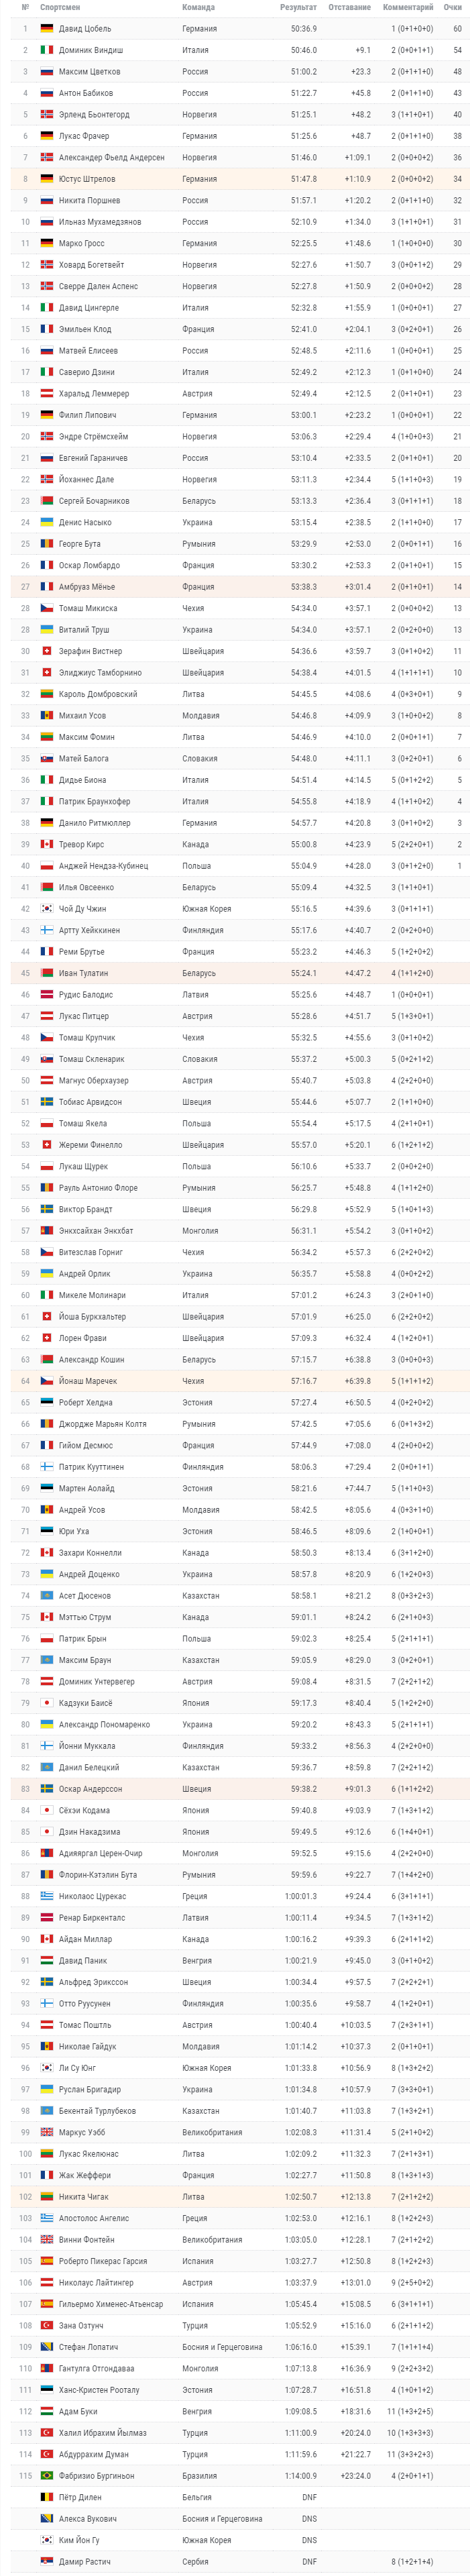The height and width of the screenshot is (2576, 470).
Task: Click the Moldovan flag beside Михаил Усов
Action: [46, 715]
